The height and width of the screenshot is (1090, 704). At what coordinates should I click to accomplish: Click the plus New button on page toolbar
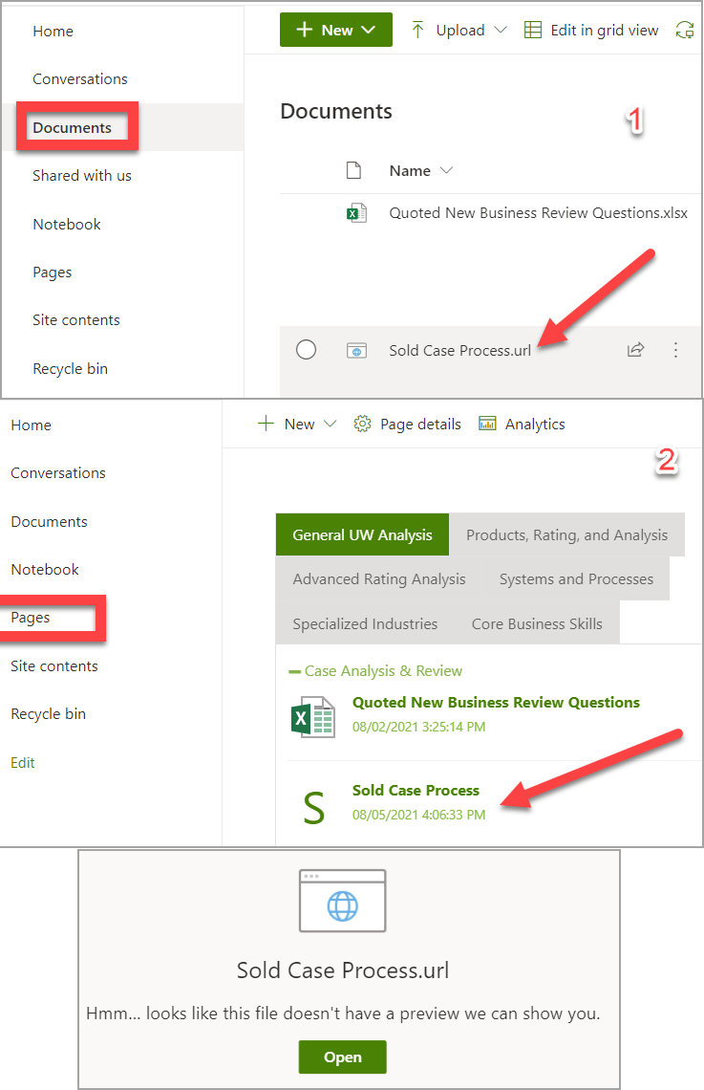pos(286,424)
